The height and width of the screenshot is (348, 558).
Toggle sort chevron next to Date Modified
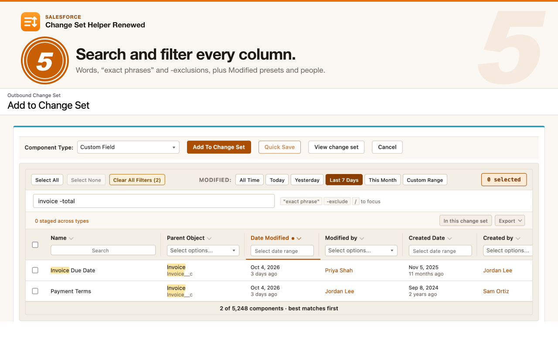pyautogui.click(x=299, y=238)
